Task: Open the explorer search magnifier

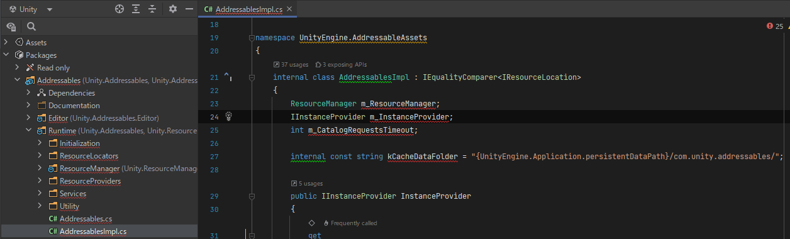Action: coord(31,26)
